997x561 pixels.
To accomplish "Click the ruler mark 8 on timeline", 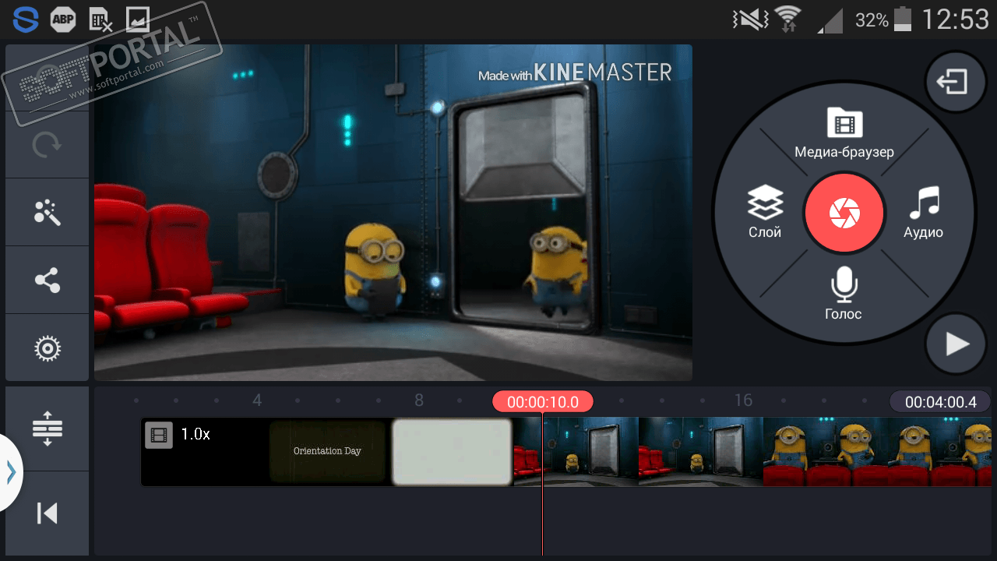I will tap(419, 400).
